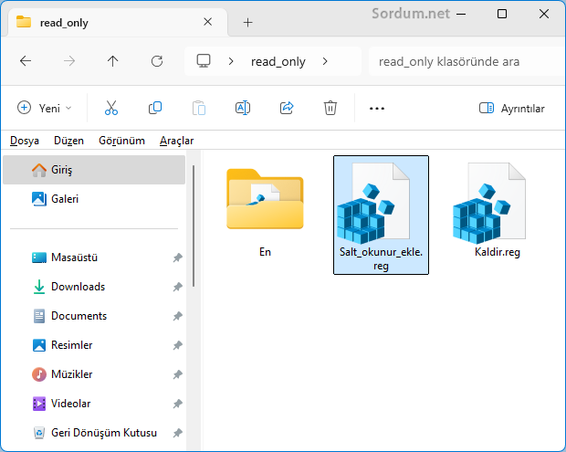Image resolution: width=566 pixels, height=452 pixels.
Task: Expand the chevron after read_only in address bar
Action: tap(327, 61)
